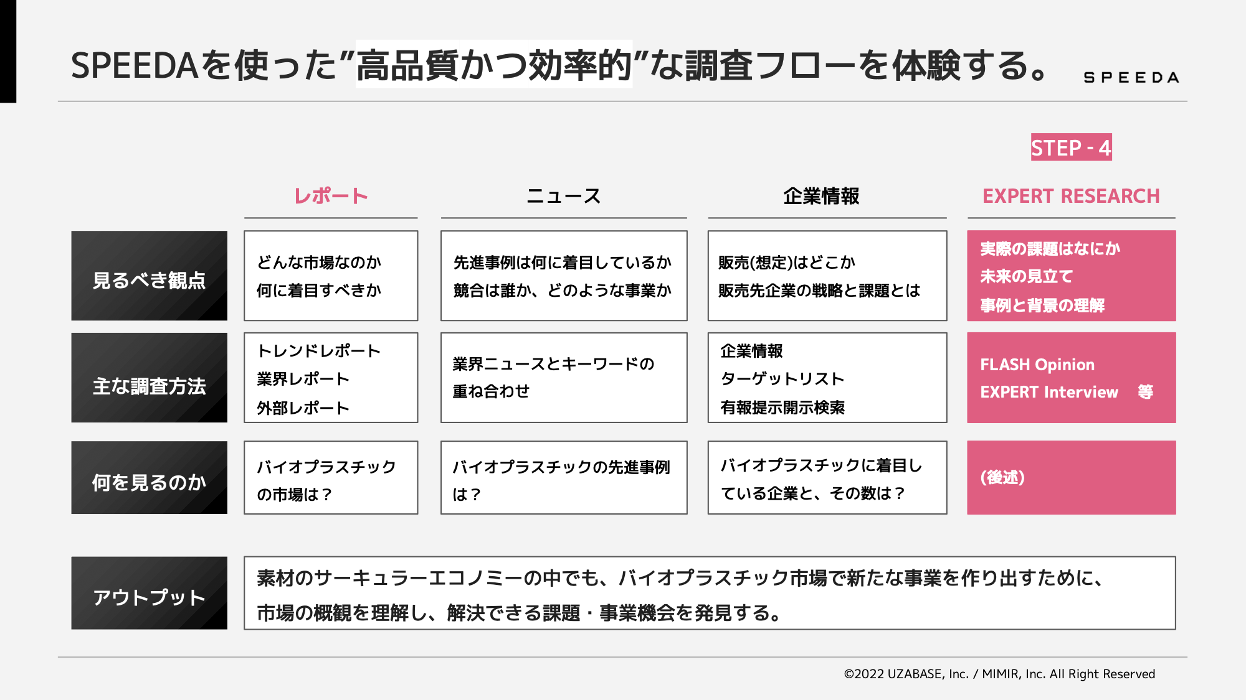Screen dimensions: 1246x700
Task: Click the 競合は誰か、どのような事業か text
Action: coord(563,291)
